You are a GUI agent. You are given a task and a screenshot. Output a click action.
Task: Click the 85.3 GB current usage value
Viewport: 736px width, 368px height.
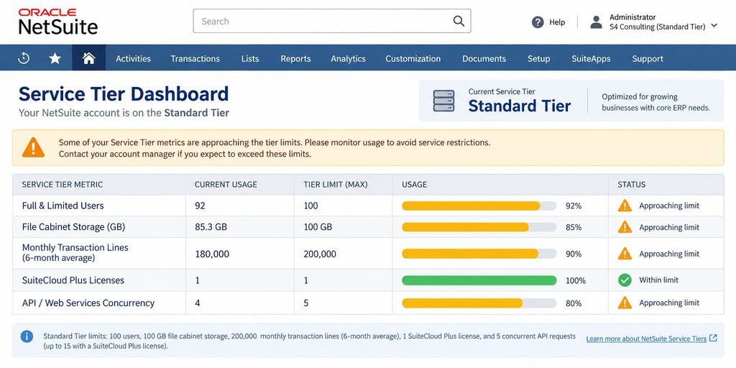coord(211,227)
